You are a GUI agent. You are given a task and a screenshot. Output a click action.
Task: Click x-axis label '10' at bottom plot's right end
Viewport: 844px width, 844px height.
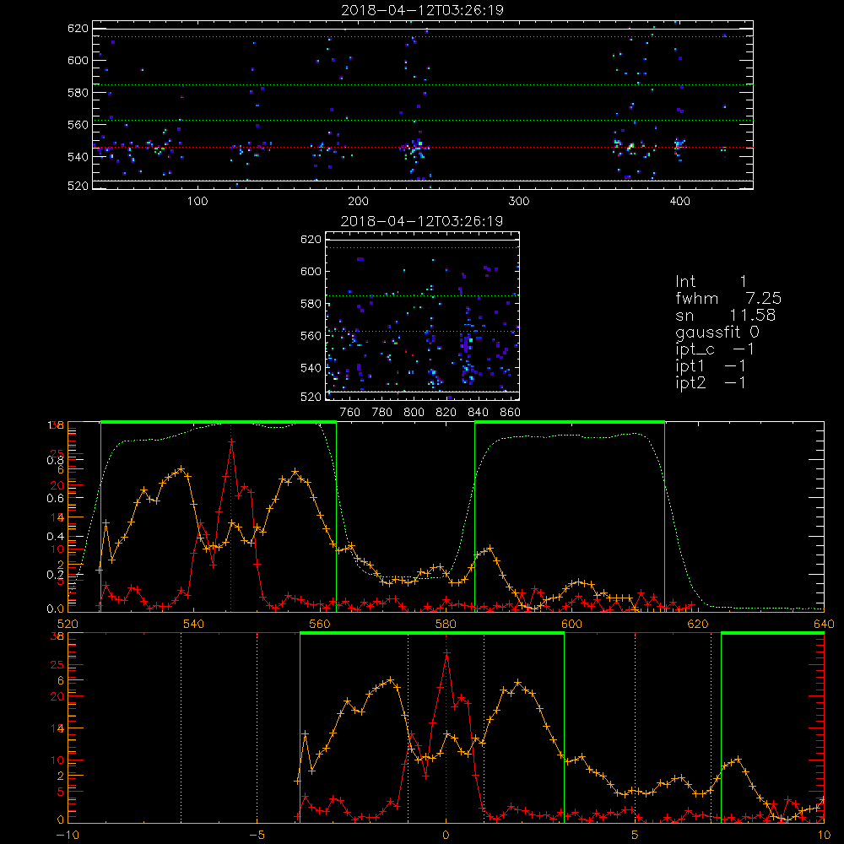point(824,836)
